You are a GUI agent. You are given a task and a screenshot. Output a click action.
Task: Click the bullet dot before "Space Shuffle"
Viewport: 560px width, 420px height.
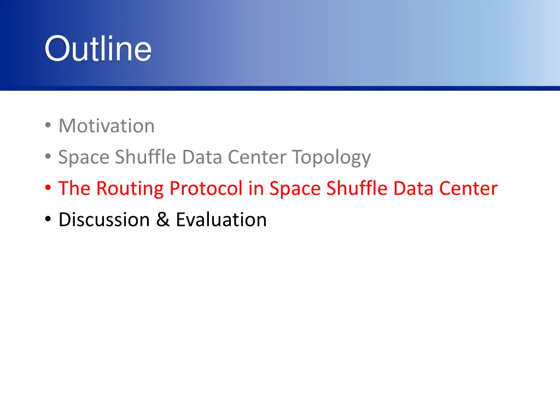click(x=48, y=156)
